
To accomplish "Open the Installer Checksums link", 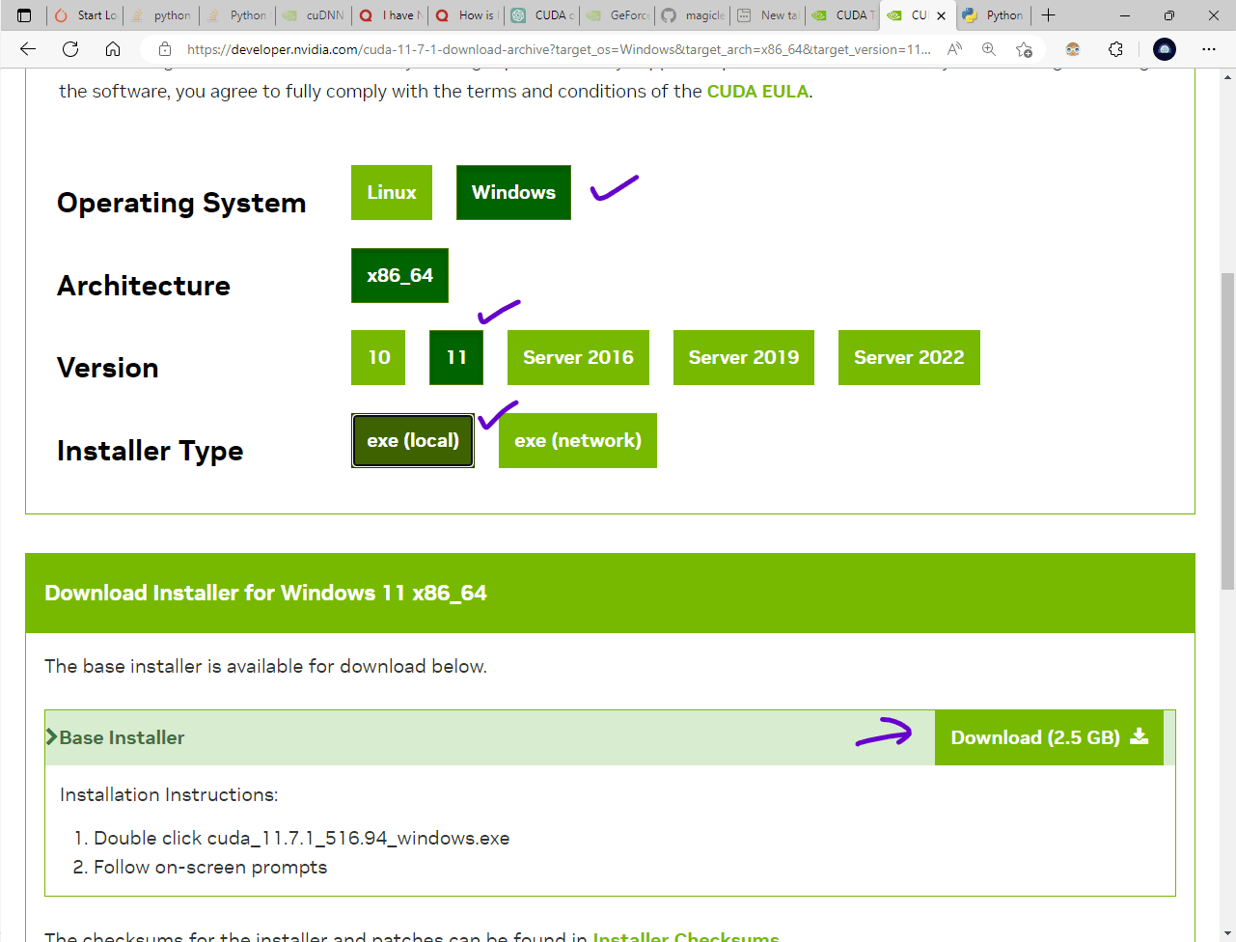I will 686,936.
